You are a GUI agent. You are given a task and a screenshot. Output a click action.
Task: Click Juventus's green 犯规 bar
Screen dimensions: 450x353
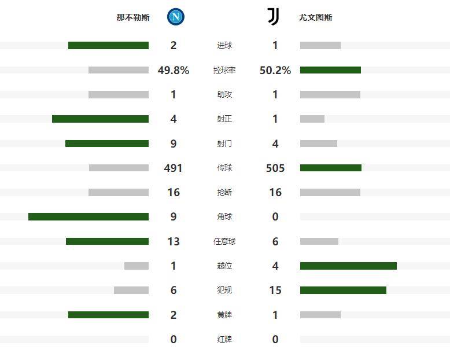pyautogui.click(x=343, y=291)
